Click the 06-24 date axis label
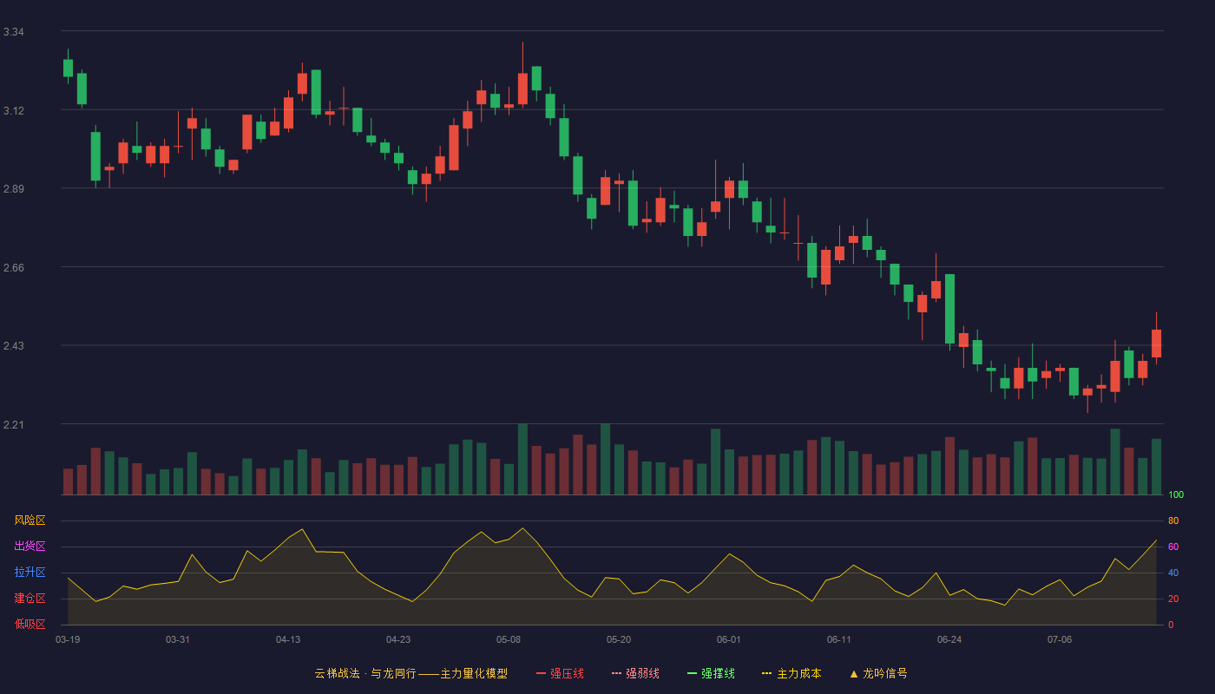 tap(949, 639)
